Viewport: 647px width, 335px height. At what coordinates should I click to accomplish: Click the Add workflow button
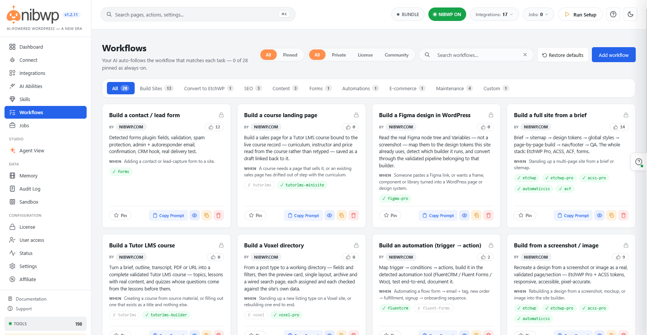click(x=614, y=55)
